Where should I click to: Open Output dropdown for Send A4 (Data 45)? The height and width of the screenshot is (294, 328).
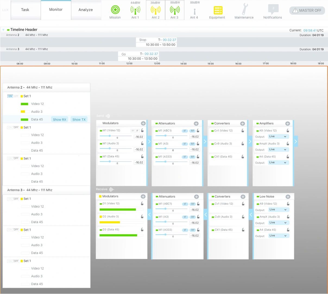(278, 163)
